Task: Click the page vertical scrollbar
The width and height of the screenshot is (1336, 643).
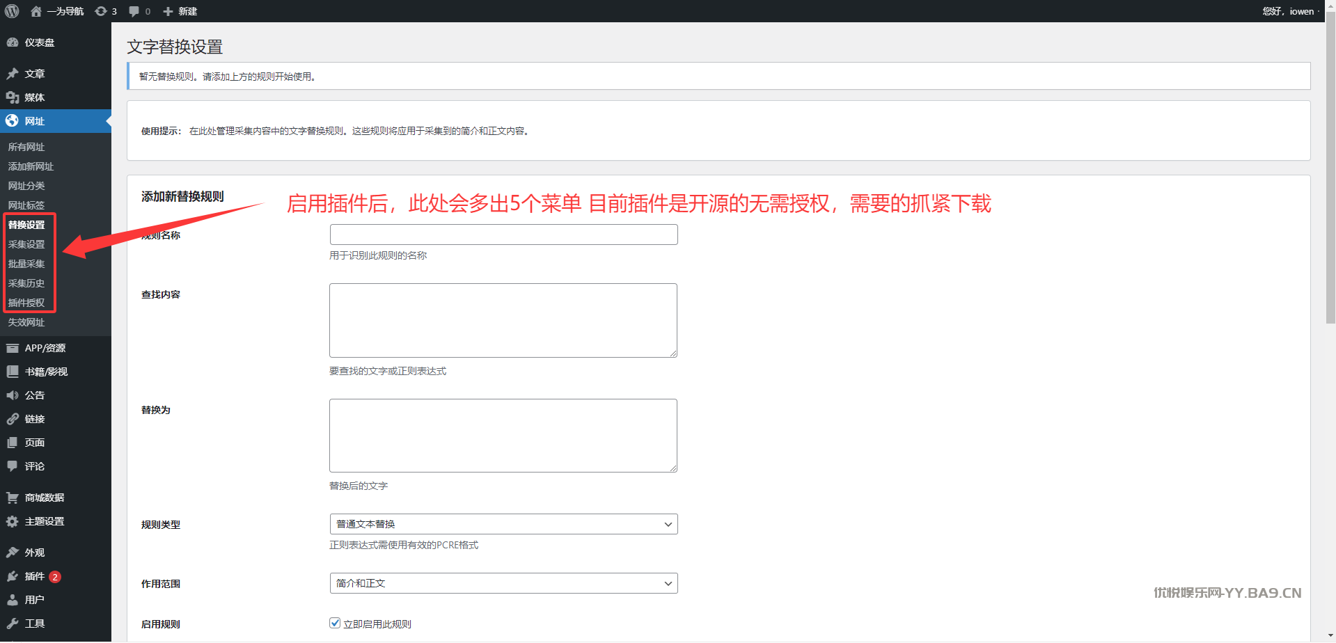Action: (x=1330, y=209)
